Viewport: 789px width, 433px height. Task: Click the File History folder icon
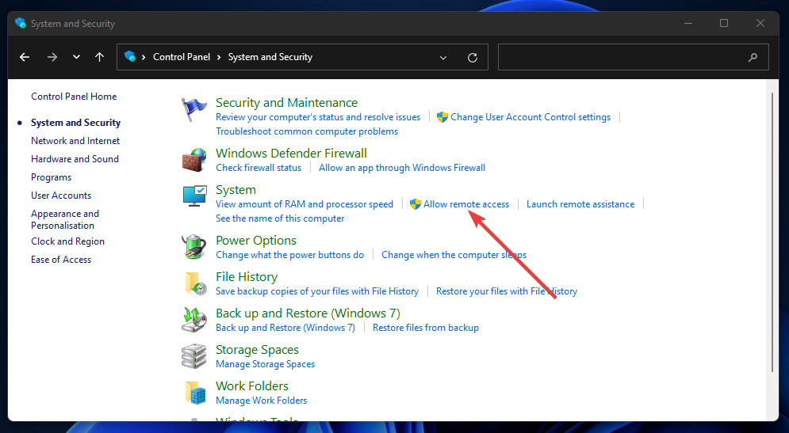[x=195, y=284]
